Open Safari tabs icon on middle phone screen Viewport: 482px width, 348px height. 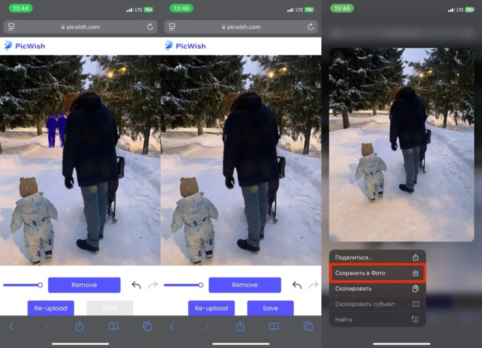coord(308,326)
